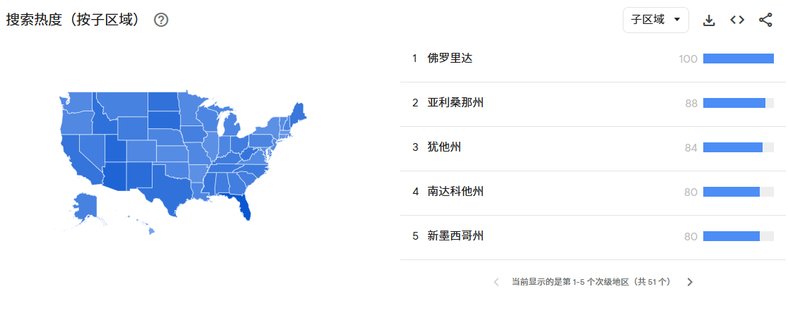Viewport: 788px width, 313px height.
Task: Select 亚利桑那州 in the ranking list
Action: 455,103
